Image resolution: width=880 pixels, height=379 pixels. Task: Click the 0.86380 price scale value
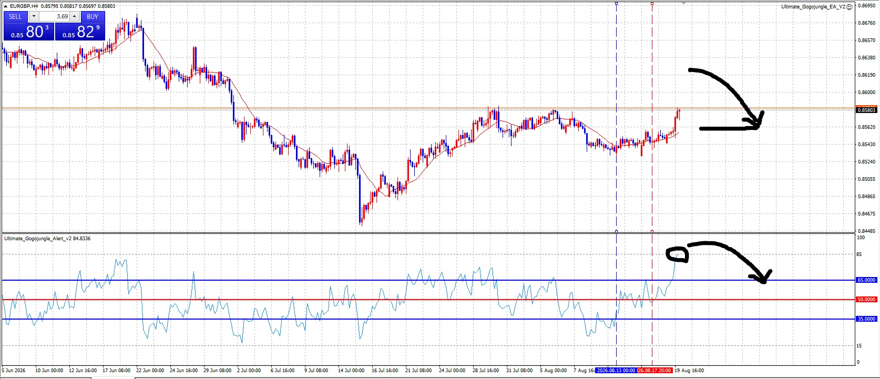click(867, 58)
